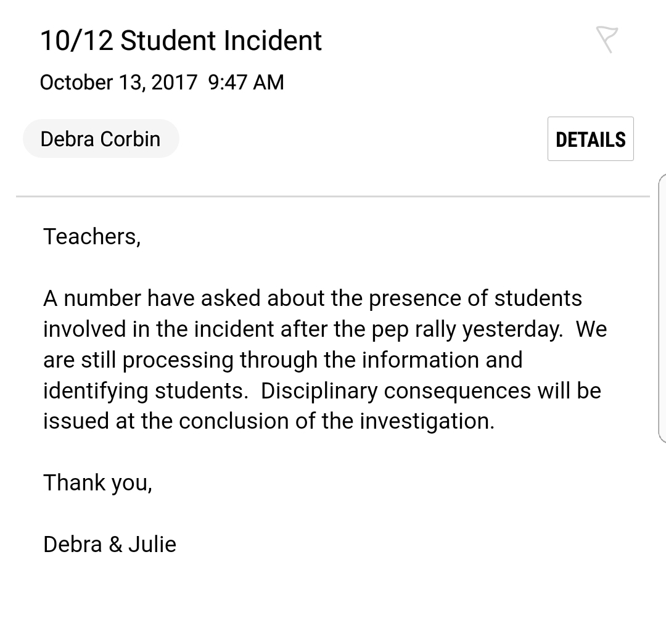Image resolution: width=666 pixels, height=623 pixels.
Task: Click the "Debra & Julie" signature
Action: [x=110, y=544]
